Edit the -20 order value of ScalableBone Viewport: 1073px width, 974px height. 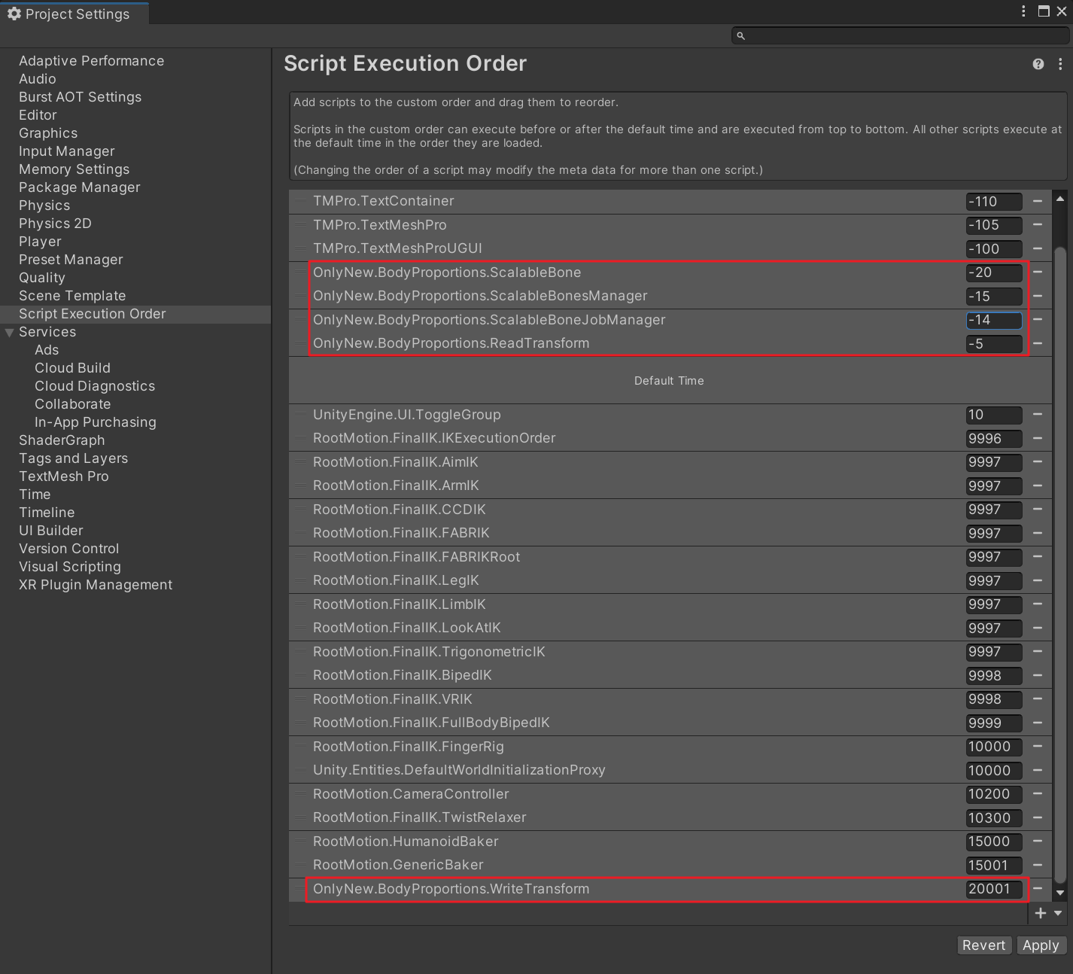coord(994,272)
